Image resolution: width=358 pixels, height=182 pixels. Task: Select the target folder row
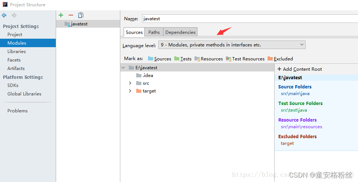coord(197,91)
